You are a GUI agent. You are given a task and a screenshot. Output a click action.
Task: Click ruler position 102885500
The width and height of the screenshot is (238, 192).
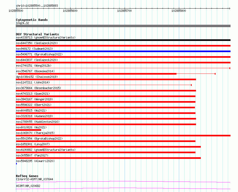pos(16,11)
